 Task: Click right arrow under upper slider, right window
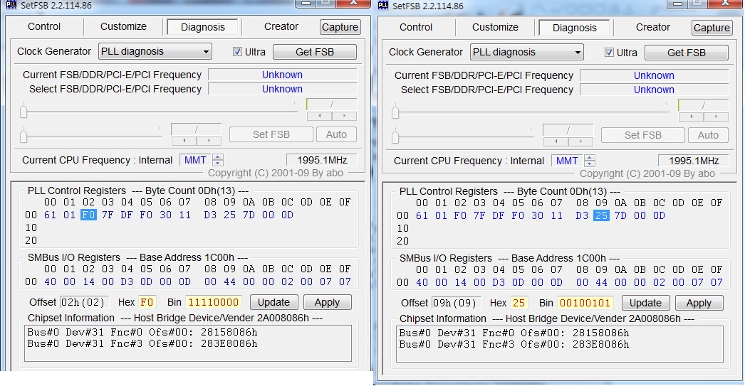tap(716, 116)
